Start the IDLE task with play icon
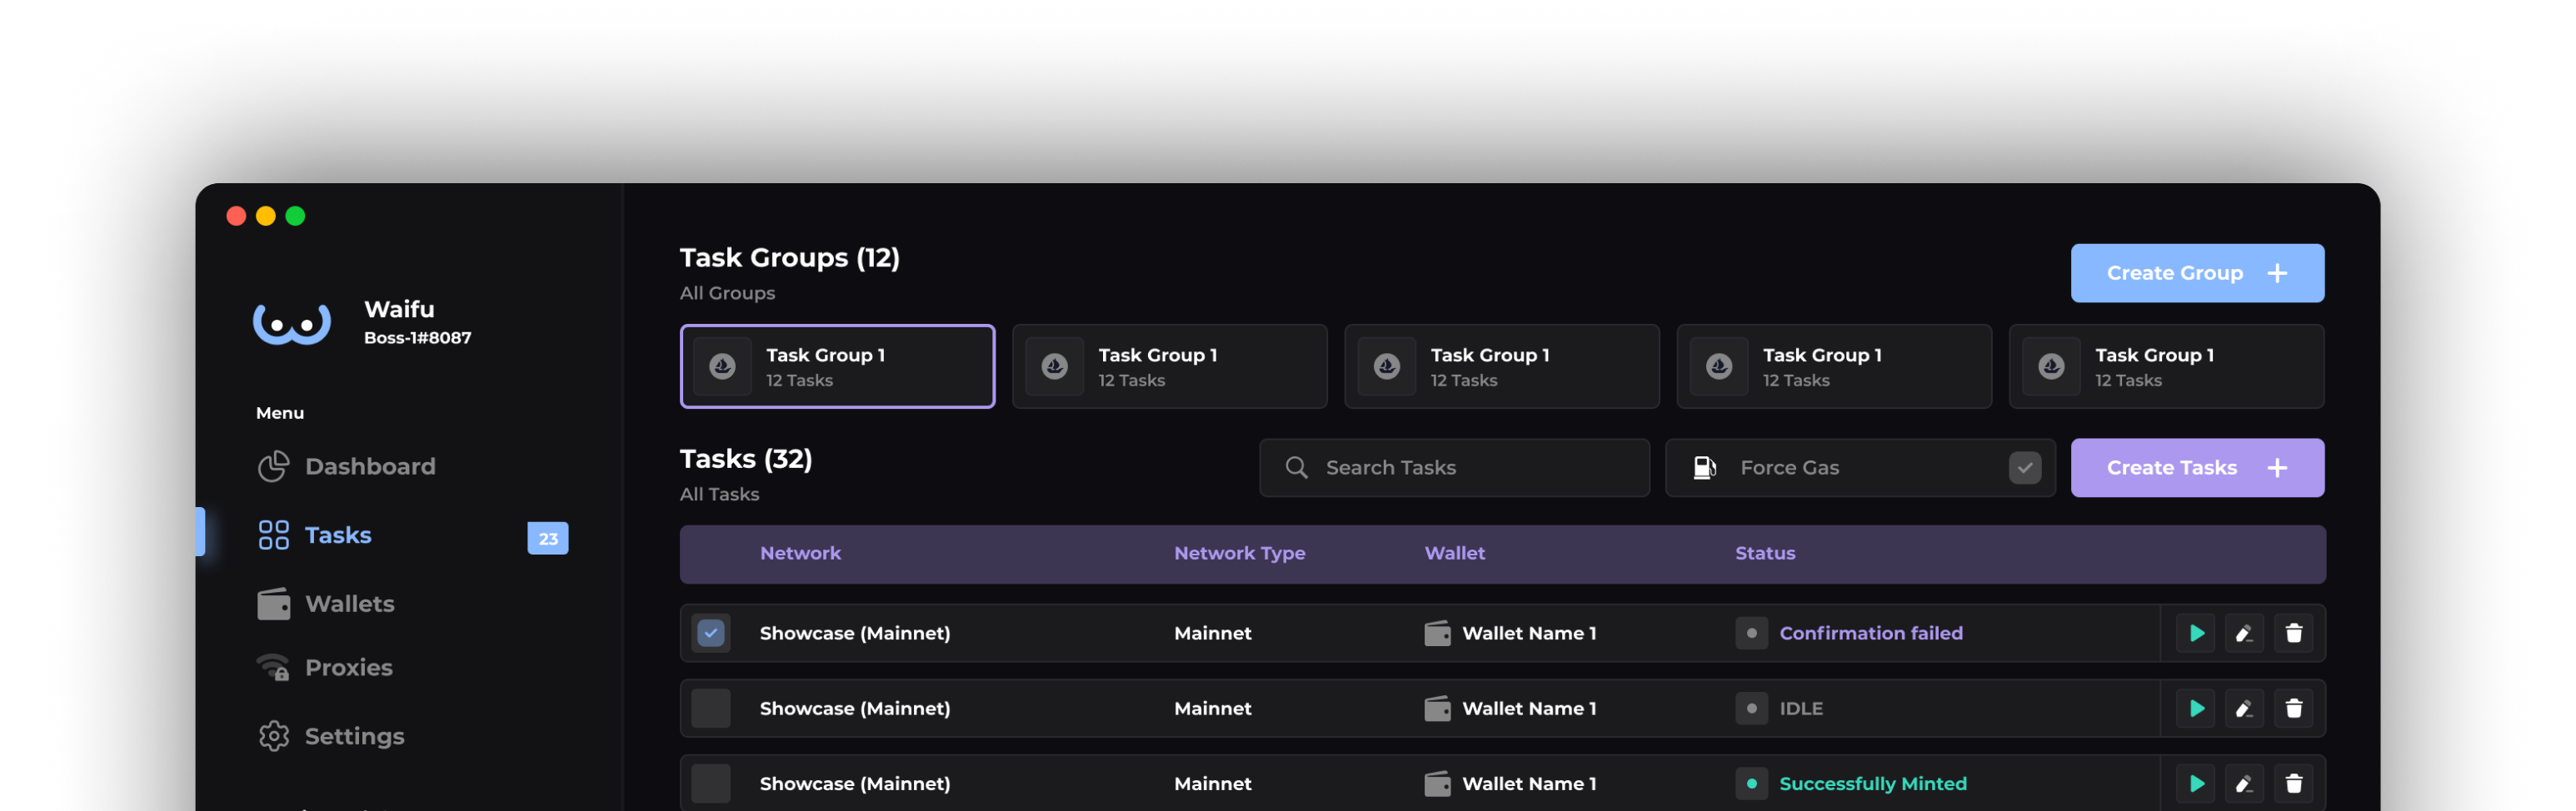This screenshot has width=2576, height=811. (x=2196, y=709)
